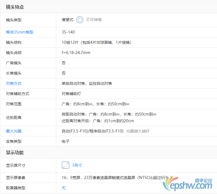Click the 单按自动对焦，监控自动对焦 value
Viewport: 217px width, 194px height.
pos(87,83)
